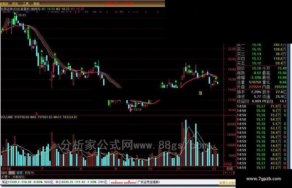292x188 pixels.
Task: Click the 东吴证券 chart title
Action: point(20,9)
